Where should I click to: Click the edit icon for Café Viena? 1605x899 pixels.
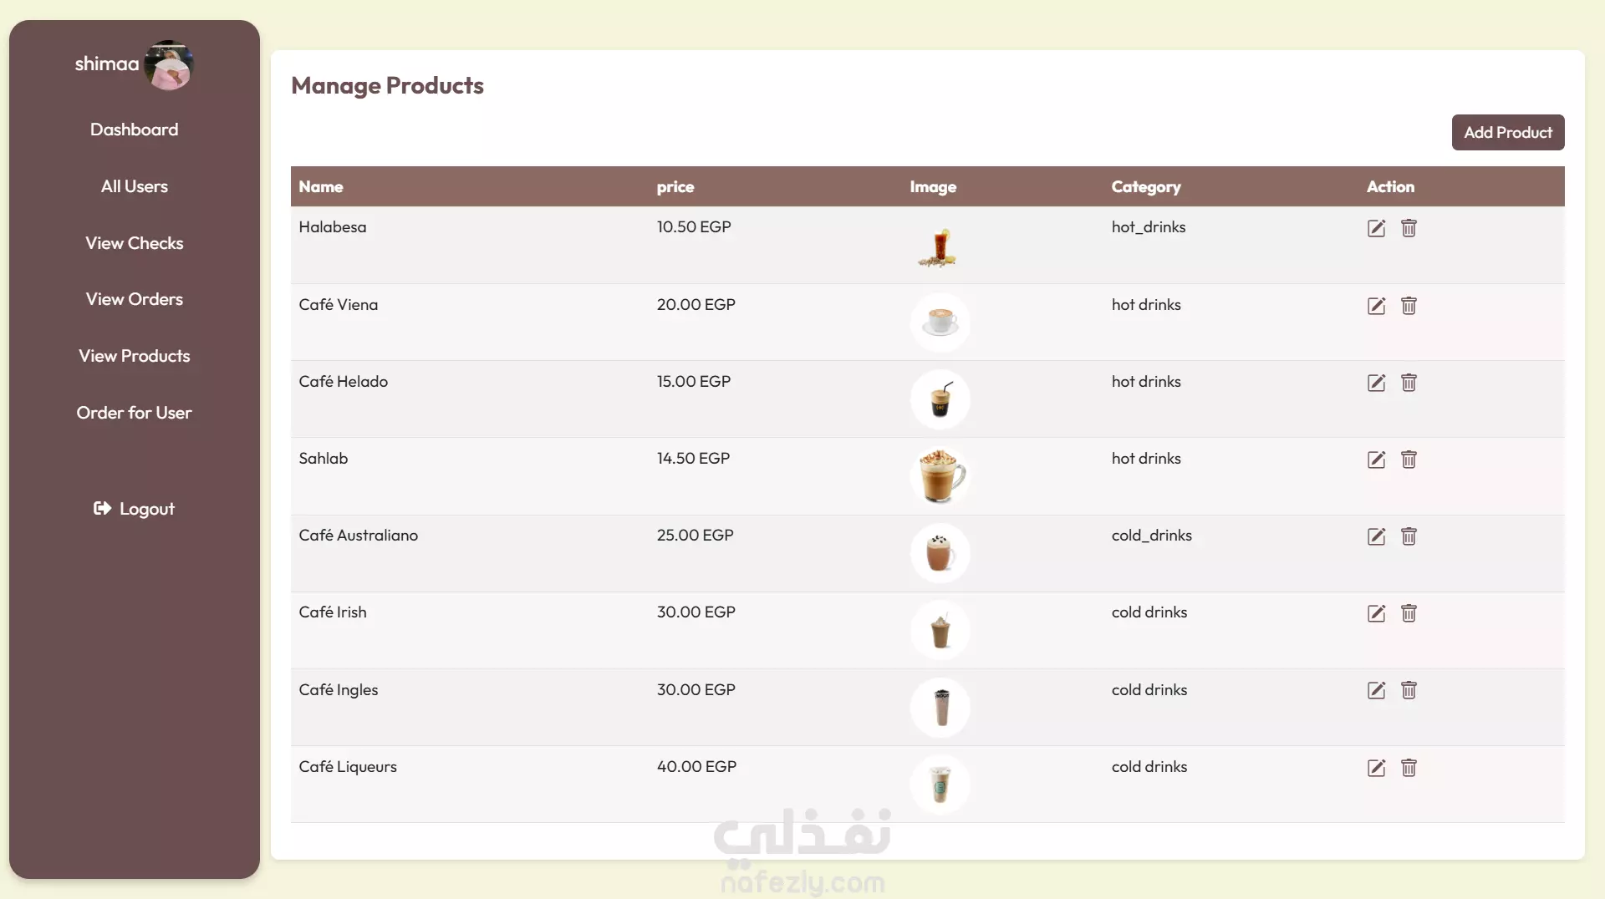pyautogui.click(x=1376, y=306)
